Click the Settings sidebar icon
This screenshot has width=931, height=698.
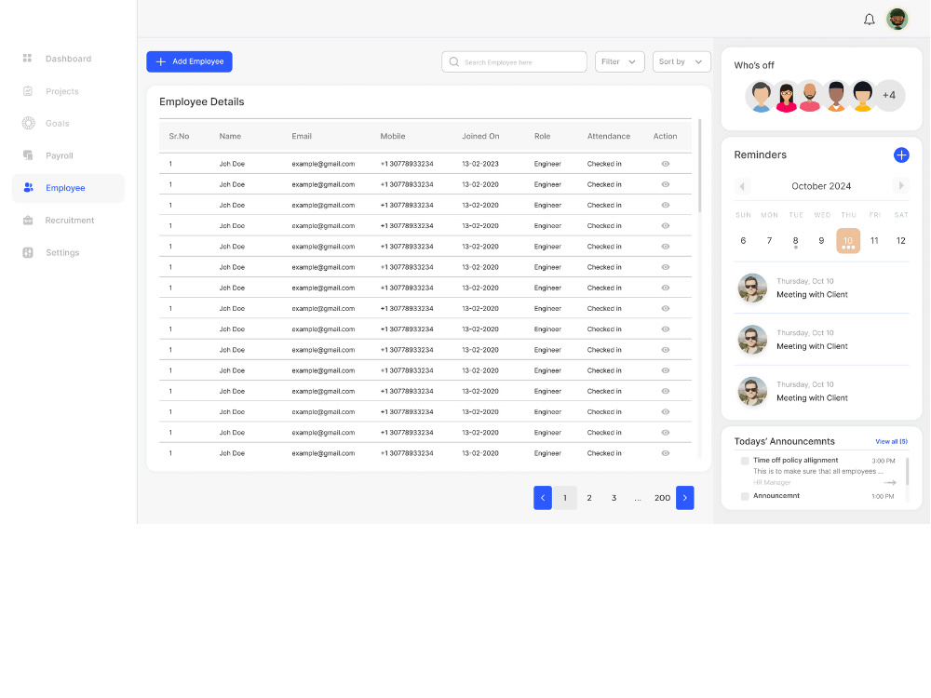coord(28,252)
